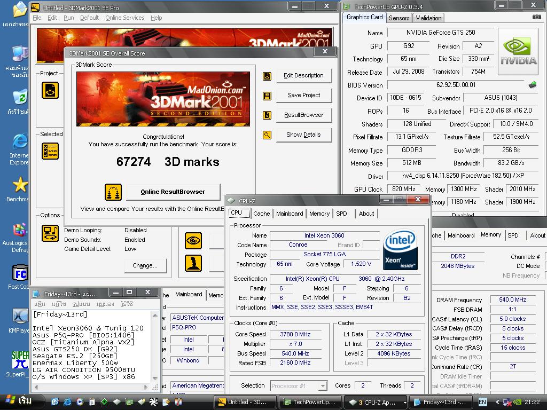Click the Edit Description icon

267,76
